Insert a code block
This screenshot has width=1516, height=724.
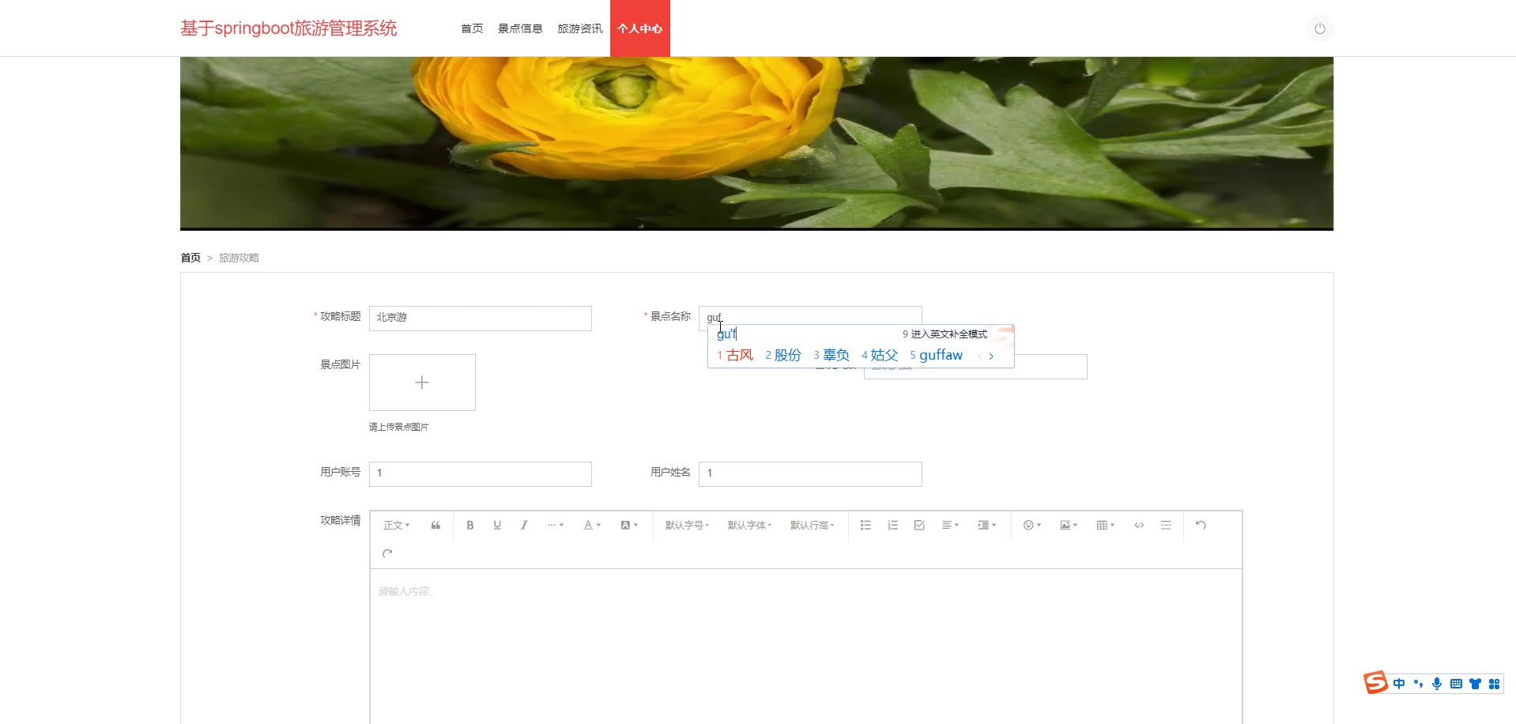[1139, 526]
